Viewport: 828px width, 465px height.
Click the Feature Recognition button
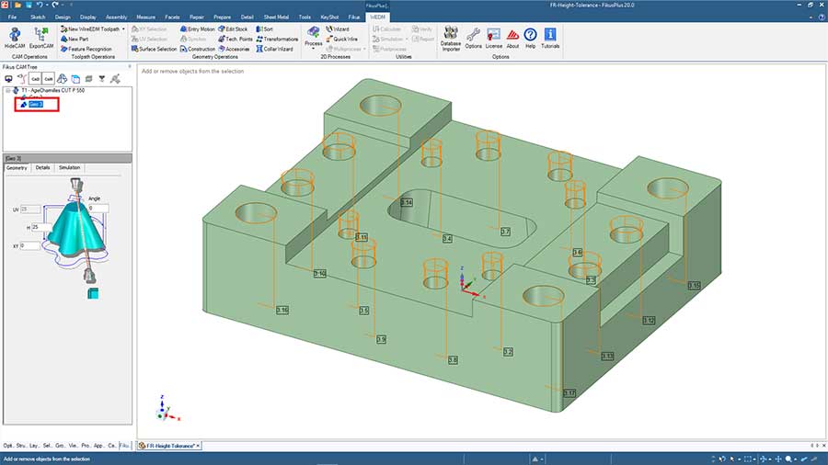click(x=89, y=49)
